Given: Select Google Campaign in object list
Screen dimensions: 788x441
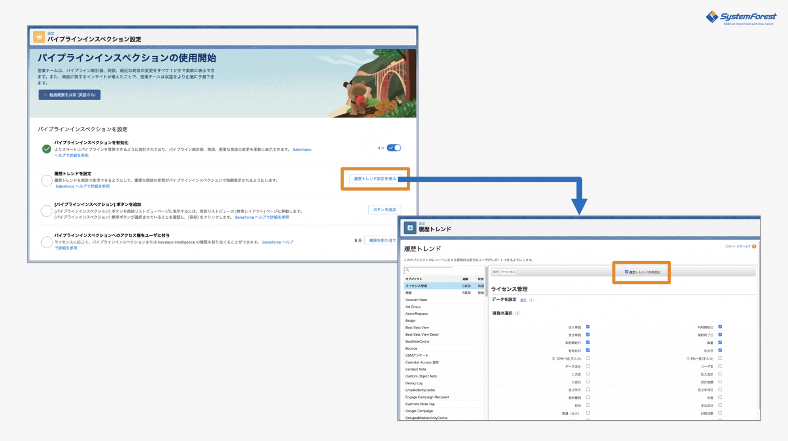Looking at the screenshot, I should tap(444, 411).
